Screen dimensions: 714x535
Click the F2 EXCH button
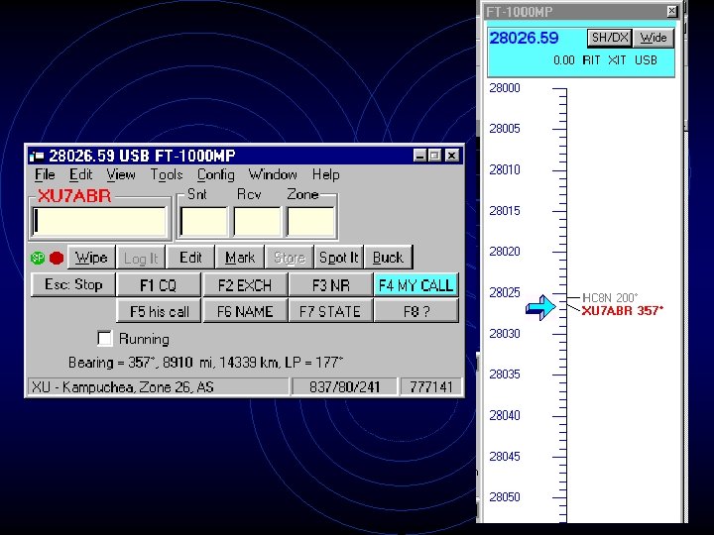point(245,285)
